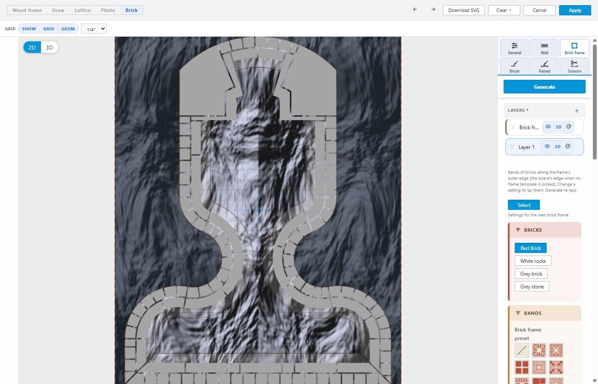Undo with the left arrow icon
598x384 pixels.
[x=415, y=9]
